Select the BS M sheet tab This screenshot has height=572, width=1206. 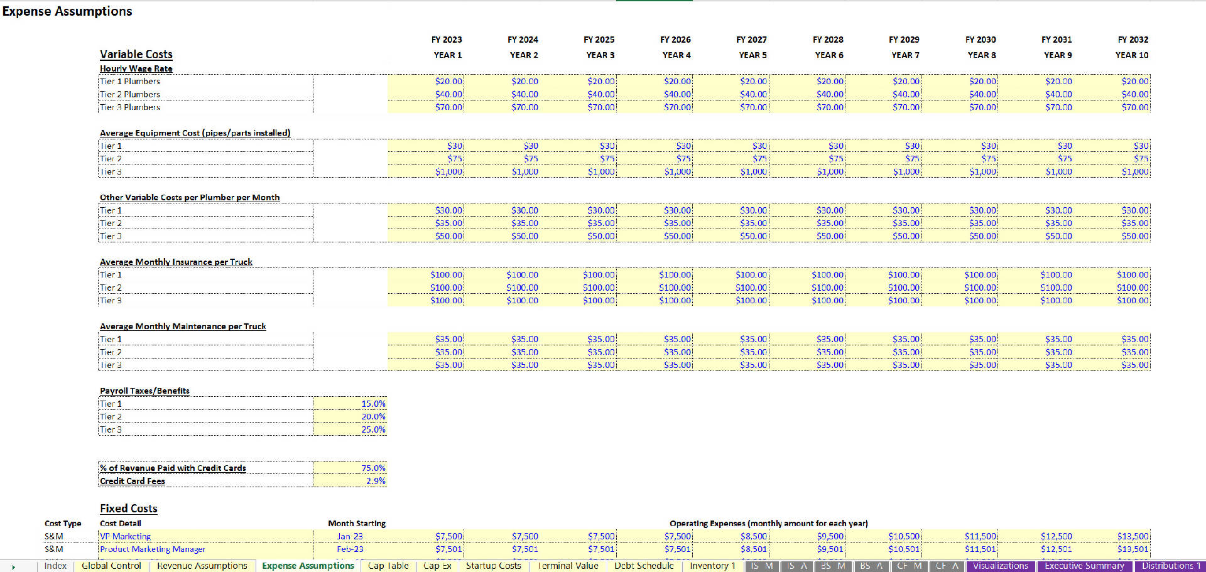click(x=833, y=566)
